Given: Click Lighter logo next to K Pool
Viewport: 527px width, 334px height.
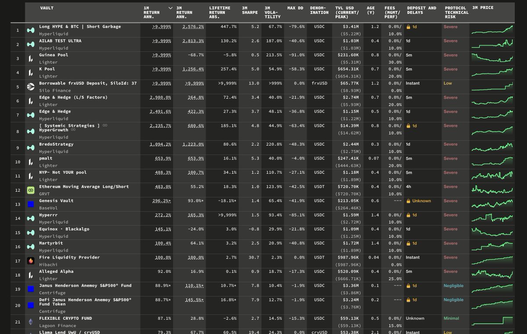Looking at the screenshot, I should tap(31, 73).
